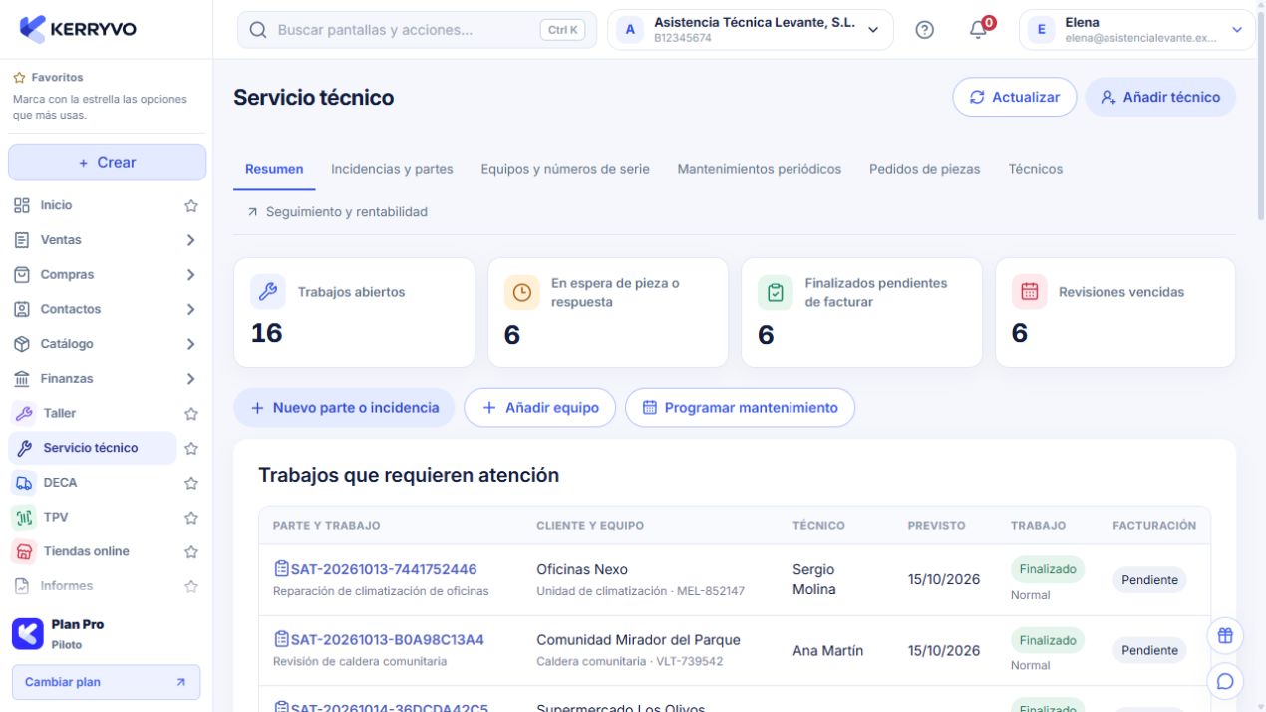The width and height of the screenshot is (1266, 712).
Task: Open Seguimiento y rentabilidad link
Action: [337, 212]
